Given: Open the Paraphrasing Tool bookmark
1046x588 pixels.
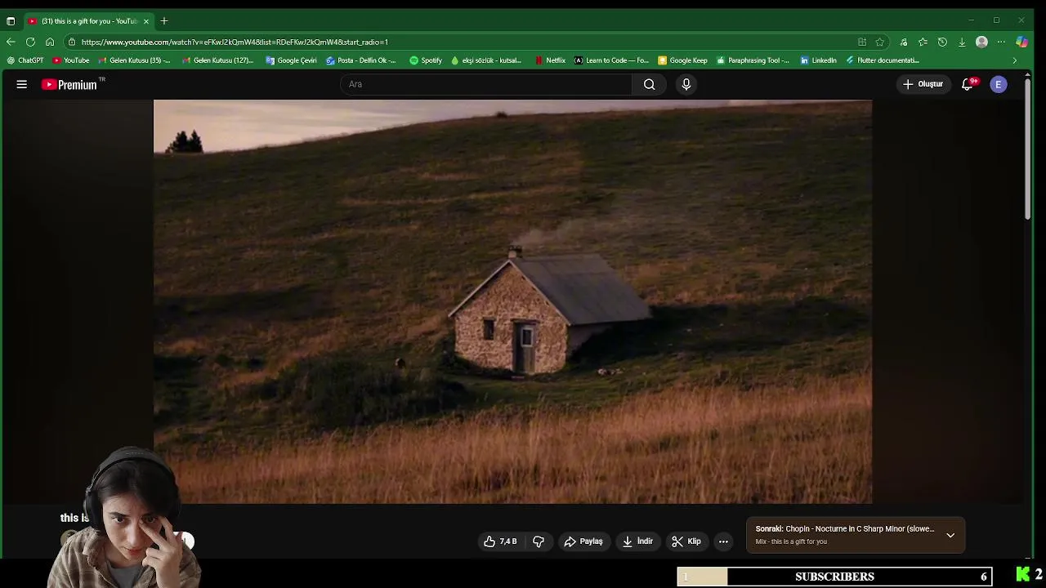Looking at the screenshot, I should pyautogui.click(x=753, y=60).
